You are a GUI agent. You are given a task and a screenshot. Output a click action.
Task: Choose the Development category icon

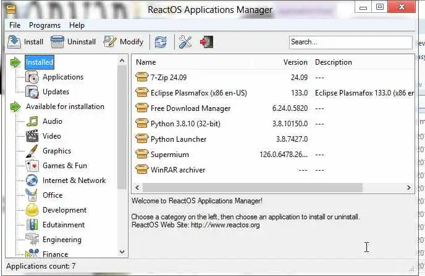click(32, 210)
